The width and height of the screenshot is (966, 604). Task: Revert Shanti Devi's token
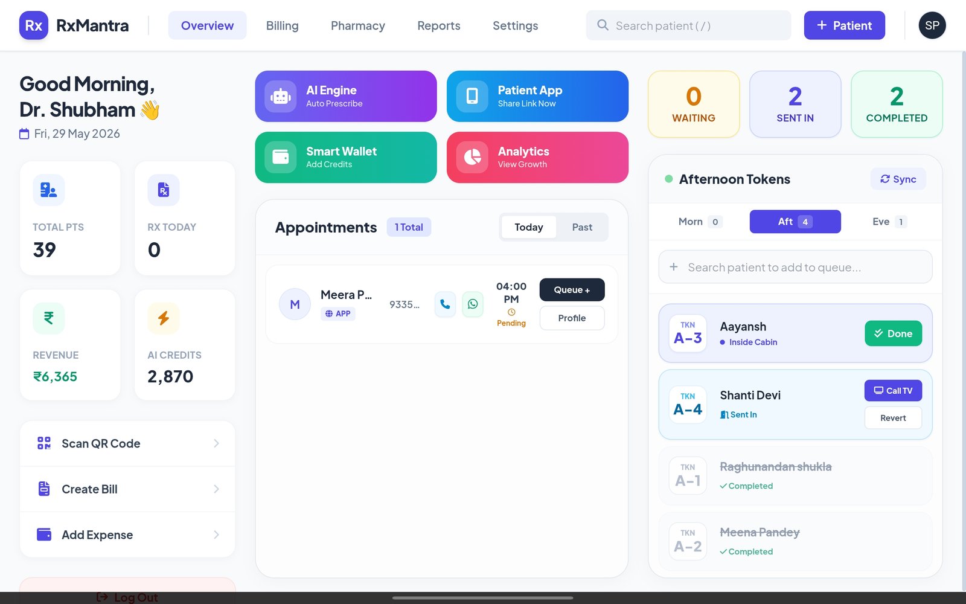tap(893, 418)
